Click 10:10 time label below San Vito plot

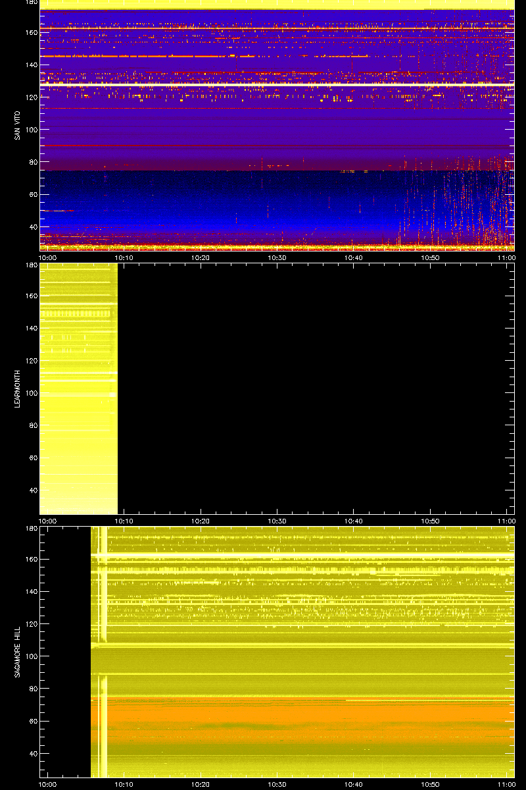(x=124, y=258)
